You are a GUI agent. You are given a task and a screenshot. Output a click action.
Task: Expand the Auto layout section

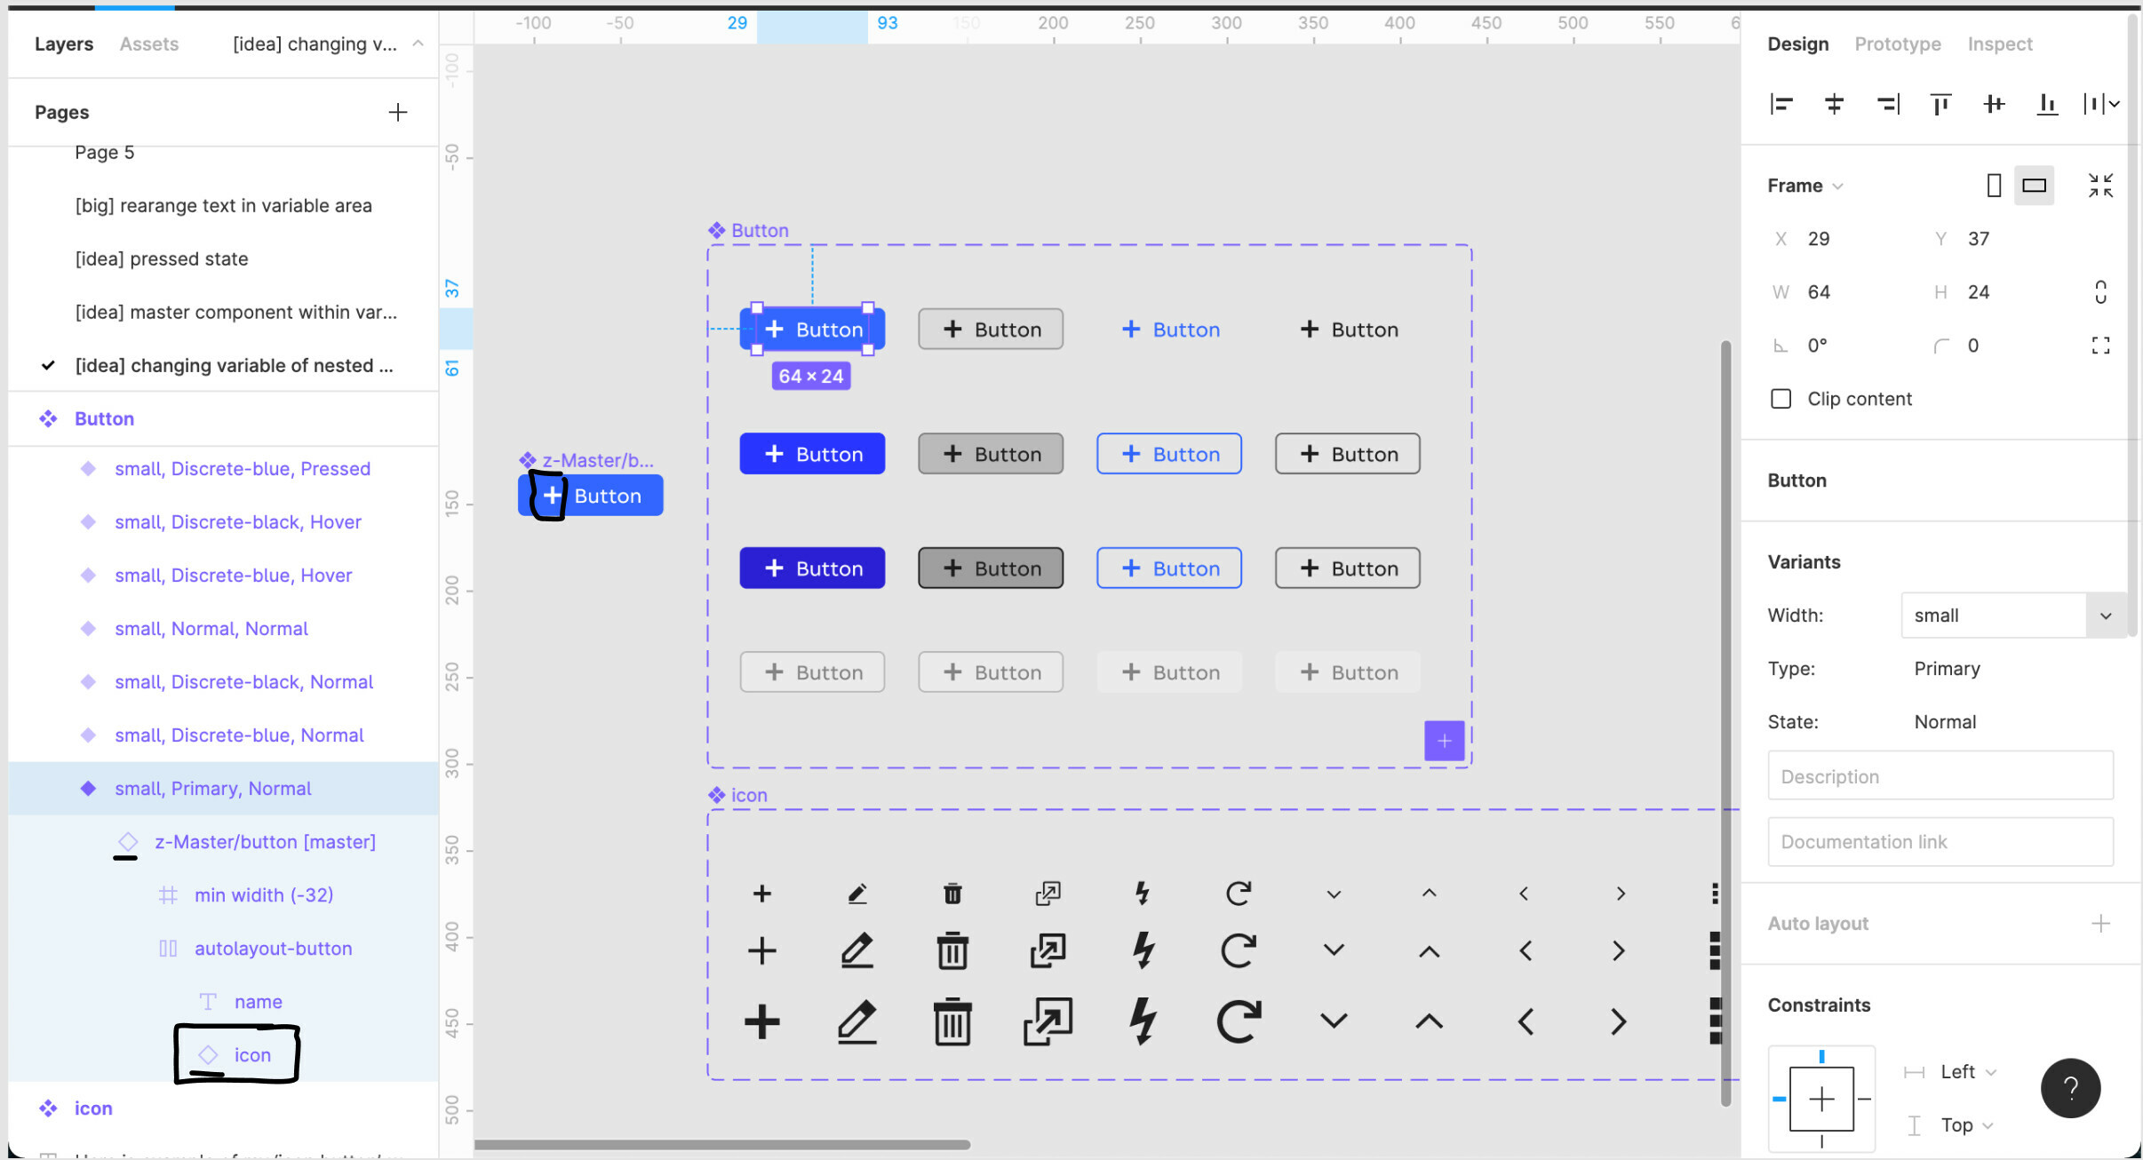(2100, 921)
